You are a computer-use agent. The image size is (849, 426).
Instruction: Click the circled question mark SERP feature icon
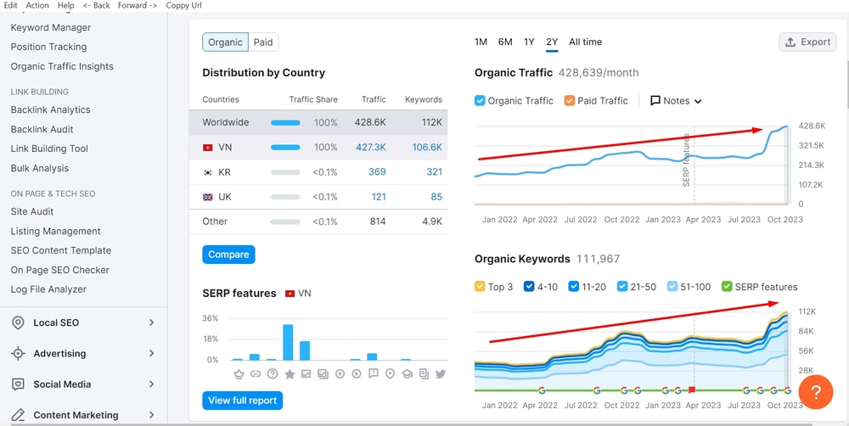click(x=273, y=374)
